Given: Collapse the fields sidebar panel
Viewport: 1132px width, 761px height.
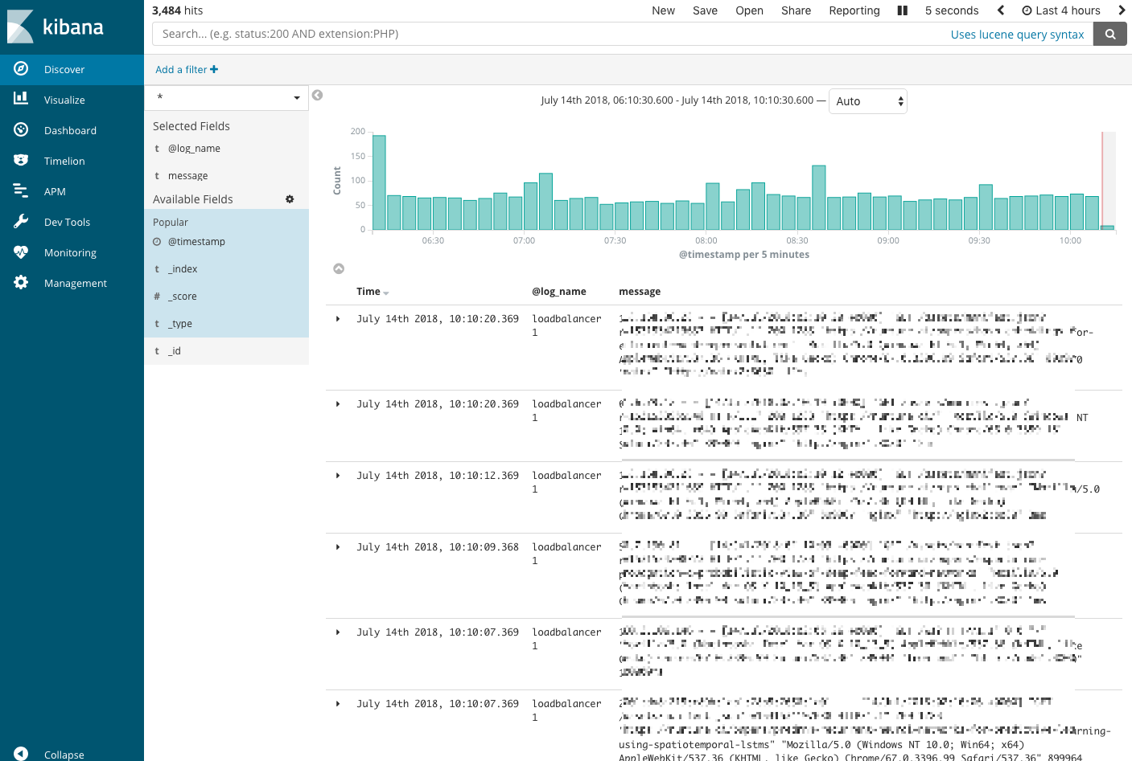Looking at the screenshot, I should coord(318,95).
